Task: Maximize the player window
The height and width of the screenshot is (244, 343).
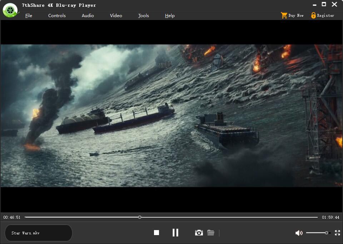Action: point(324,4)
